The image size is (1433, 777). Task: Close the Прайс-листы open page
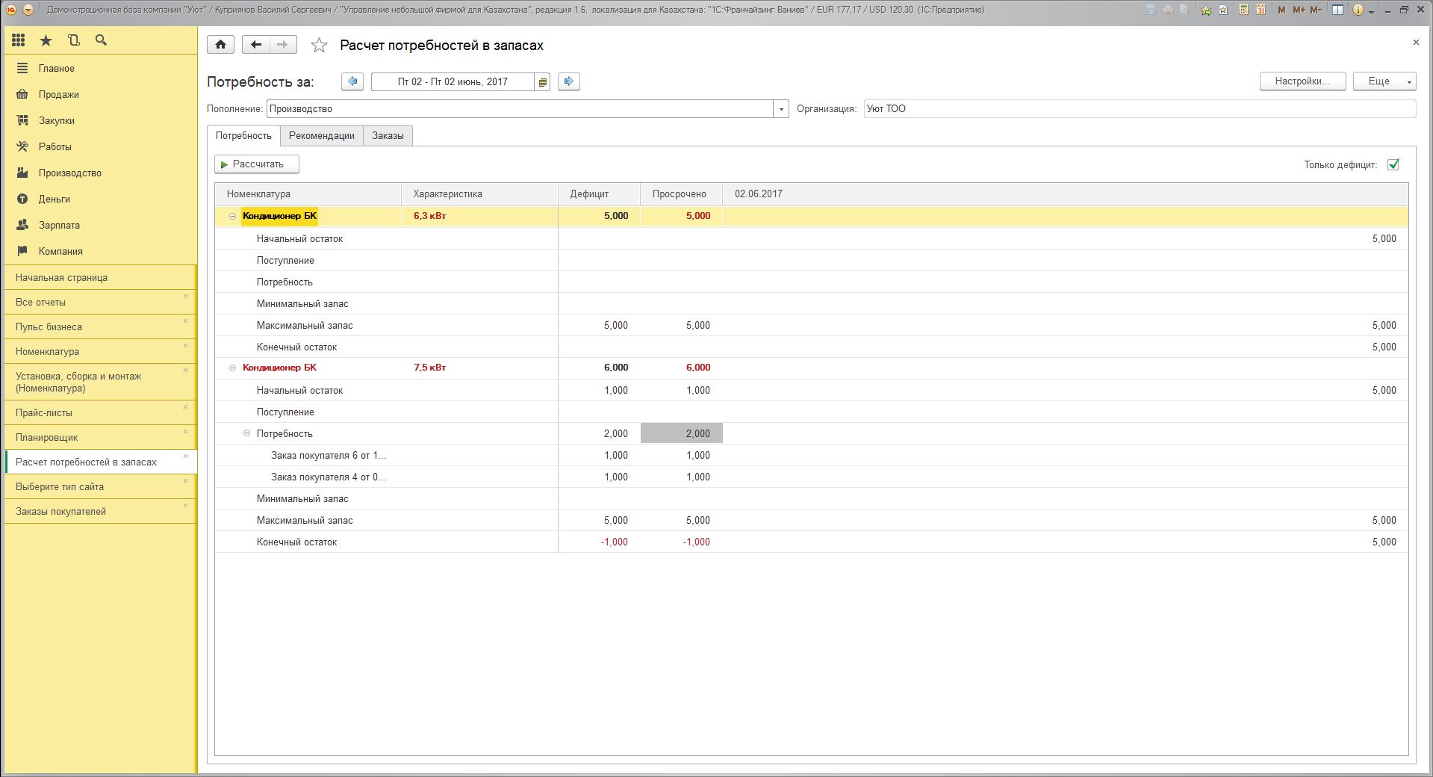click(x=185, y=407)
